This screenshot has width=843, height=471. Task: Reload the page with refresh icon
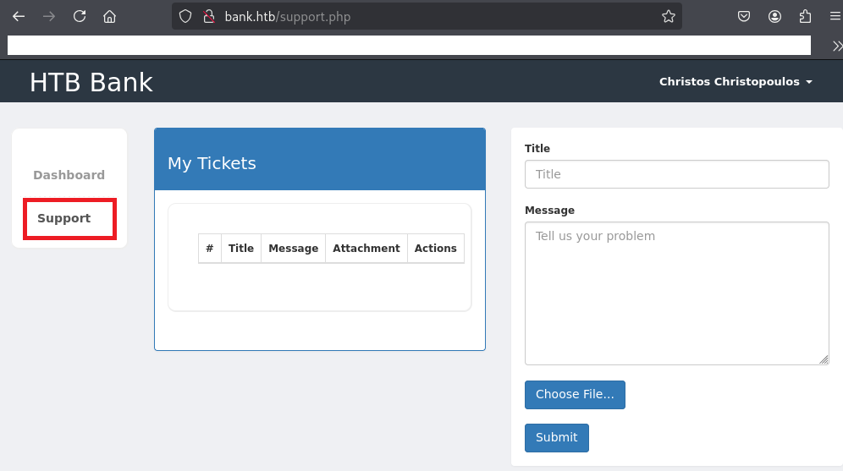pos(80,16)
